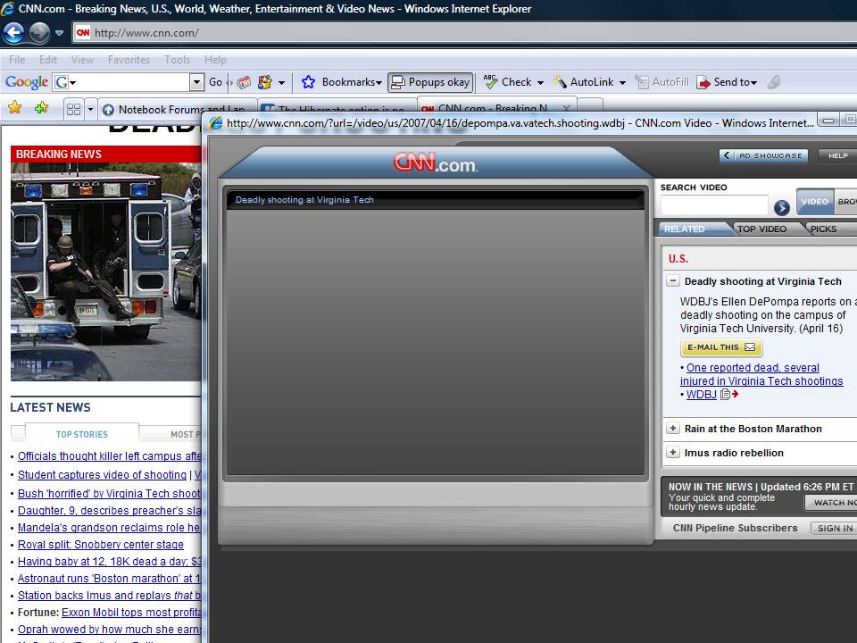Open the Favorites Center star icon
This screenshot has width=857, height=643.
(15, 108)
